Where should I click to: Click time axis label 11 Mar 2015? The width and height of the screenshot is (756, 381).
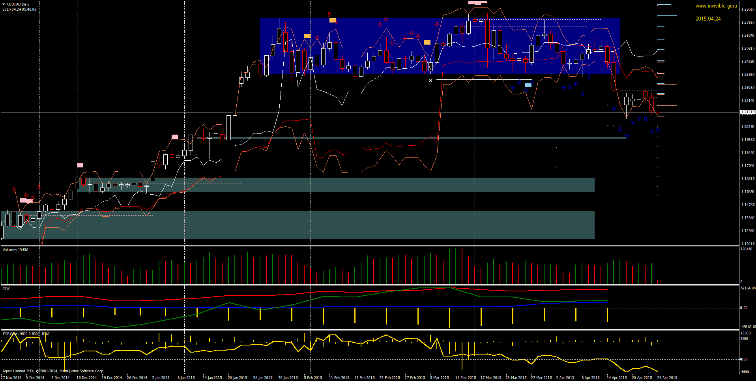pyautogui.click(x=466, y=378)
